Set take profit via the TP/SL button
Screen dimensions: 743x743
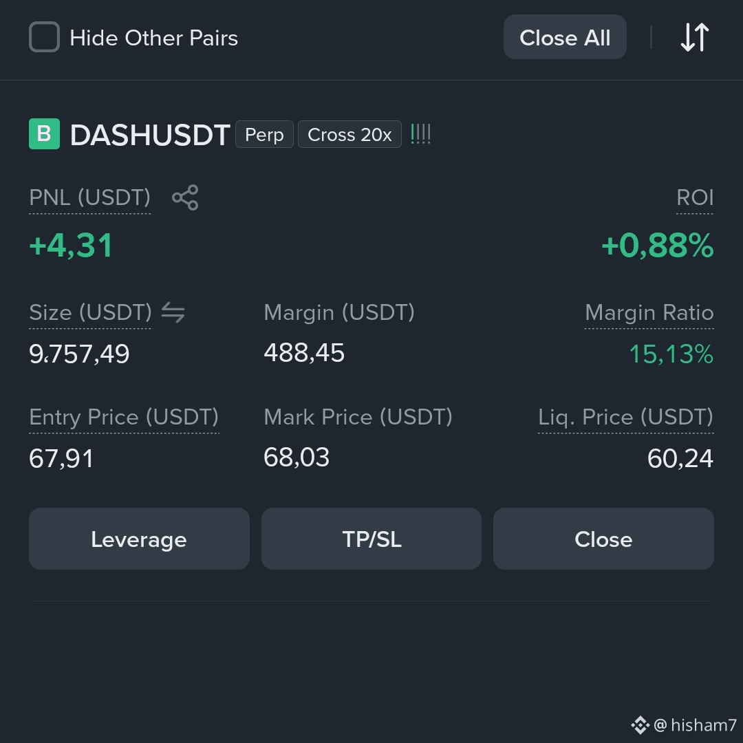(x=371, y=539)
